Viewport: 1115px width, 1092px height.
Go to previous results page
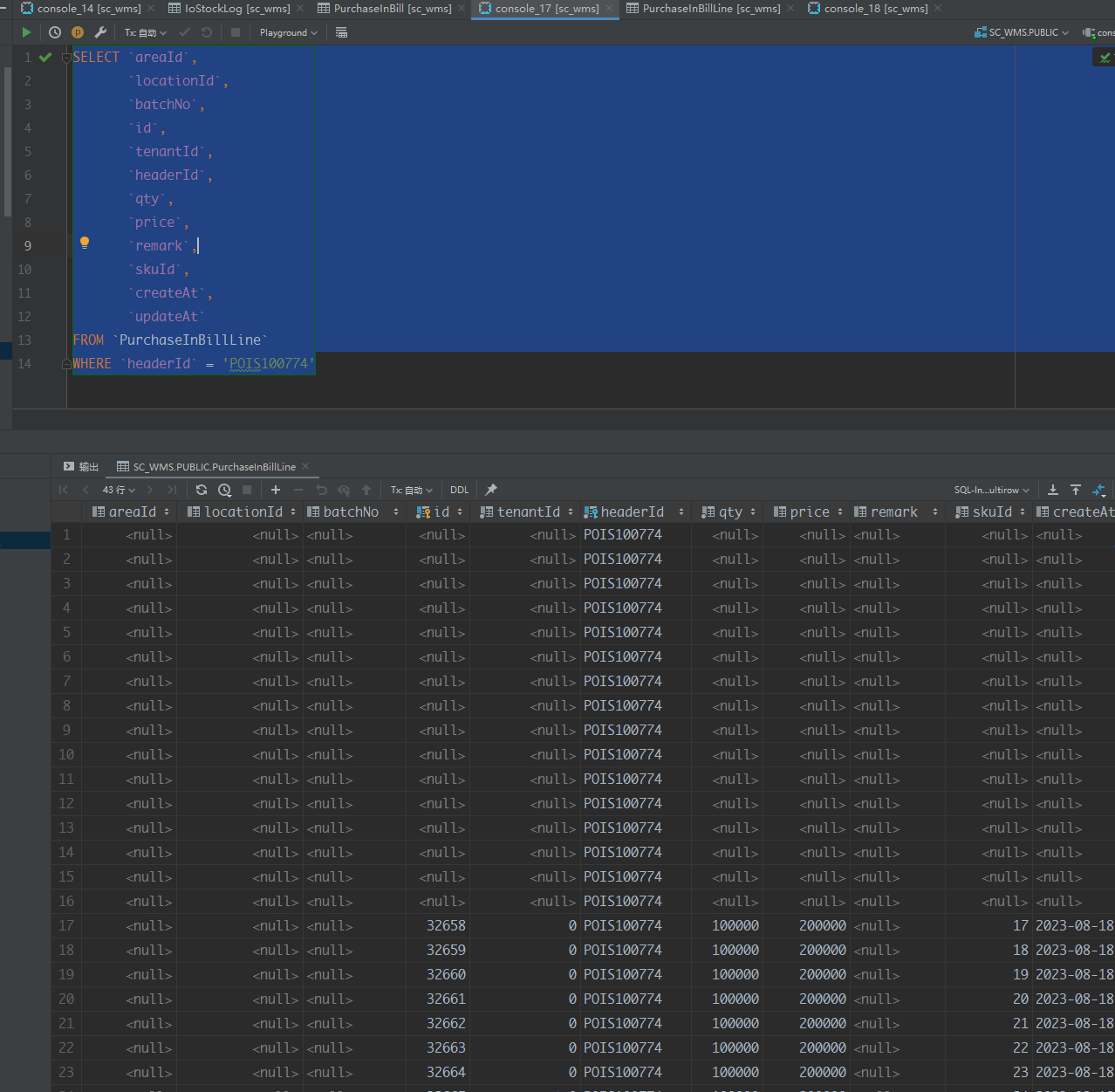tap(86, 490)
